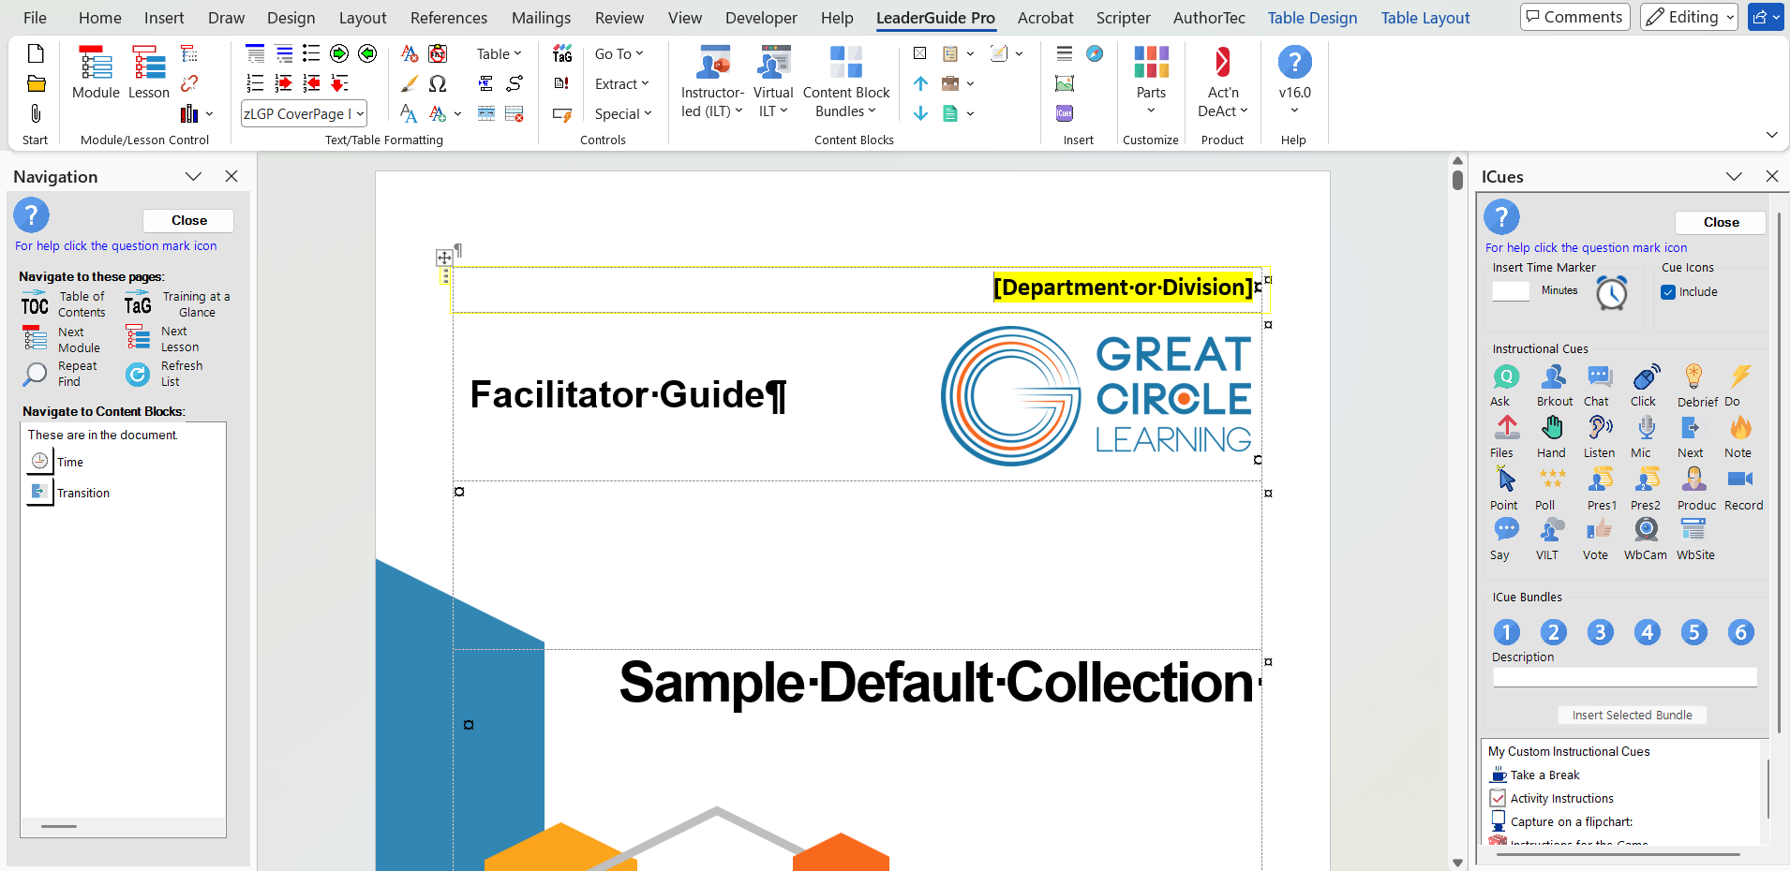
Task: Open the Instructor-led (ILT) menu
Action: click(712, 82)
